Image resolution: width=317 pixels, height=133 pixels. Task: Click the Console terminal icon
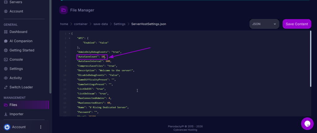[6, 60]
